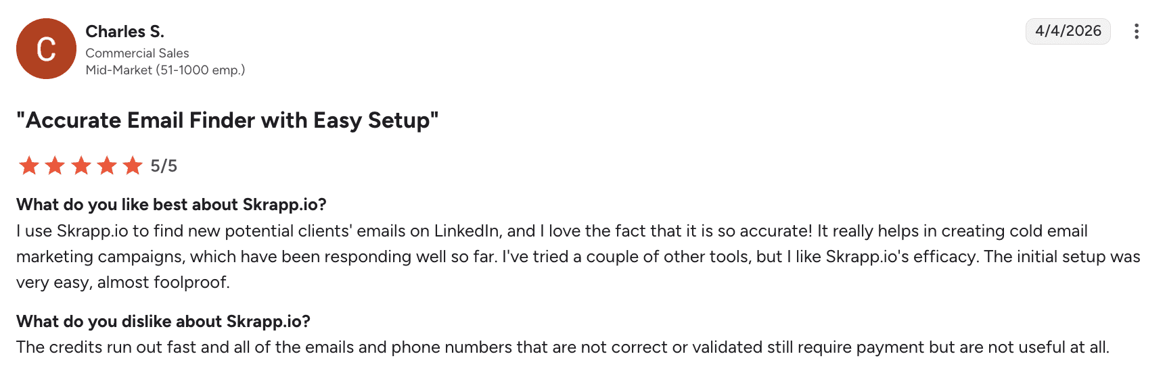Open the "Accurate Email Finder with Easy Setup" title

[x=227, y=120]
